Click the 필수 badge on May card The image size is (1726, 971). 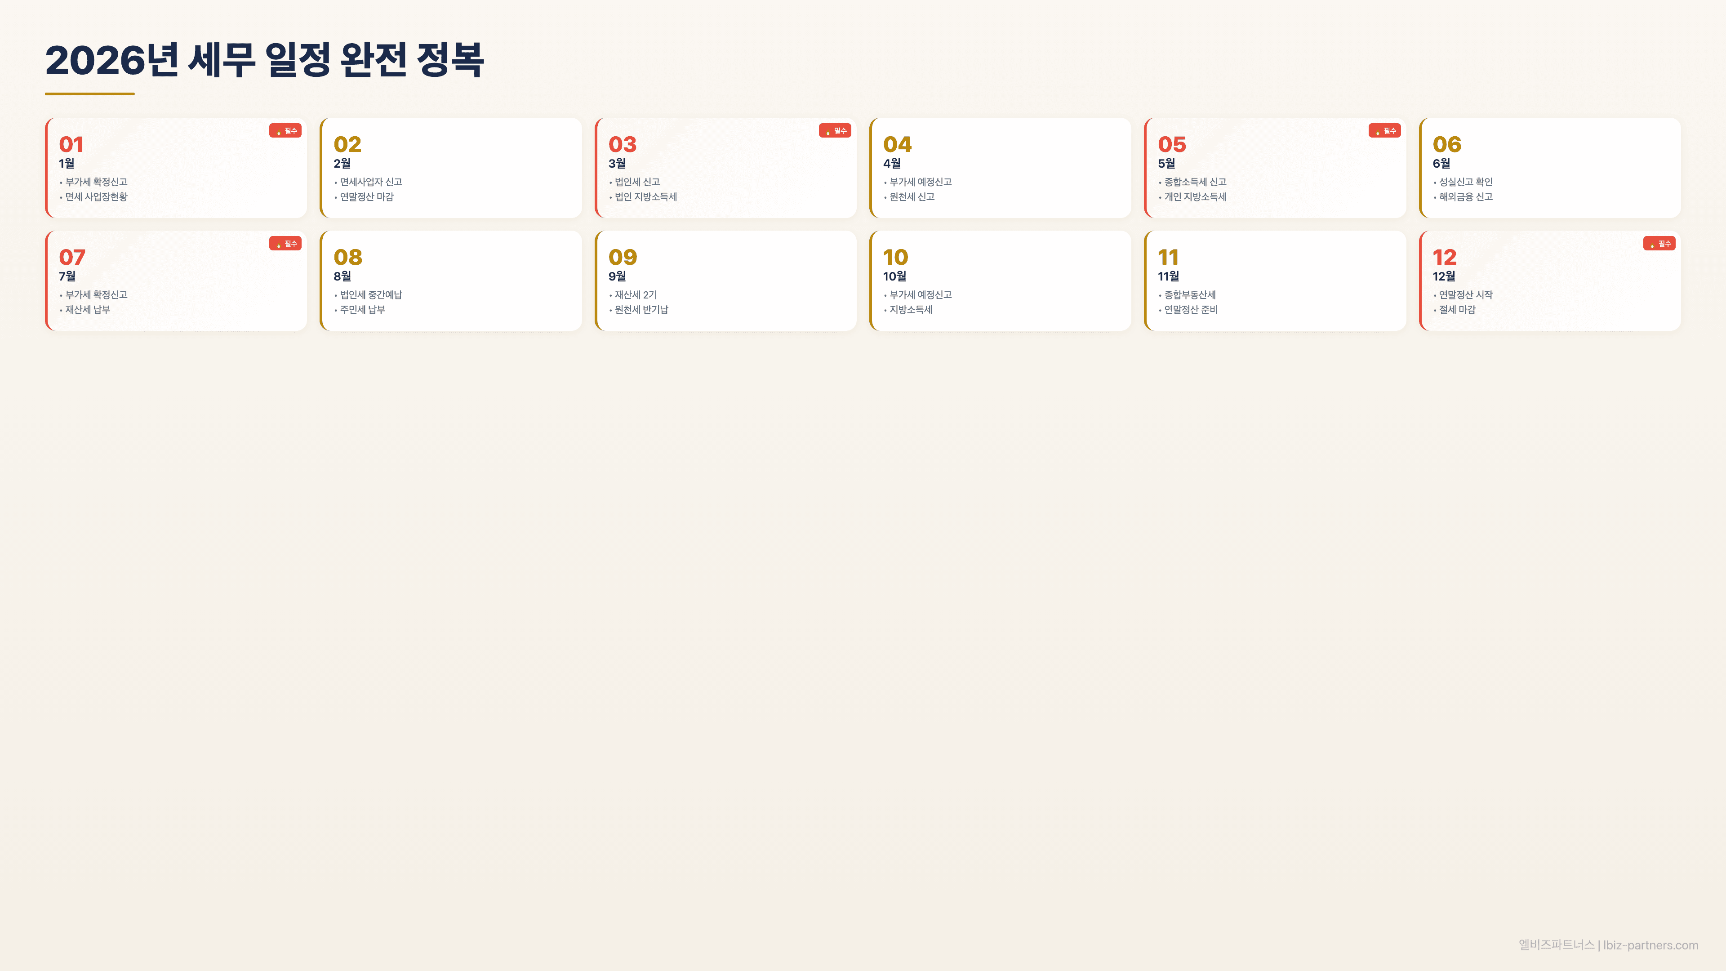coord(1384,131)
